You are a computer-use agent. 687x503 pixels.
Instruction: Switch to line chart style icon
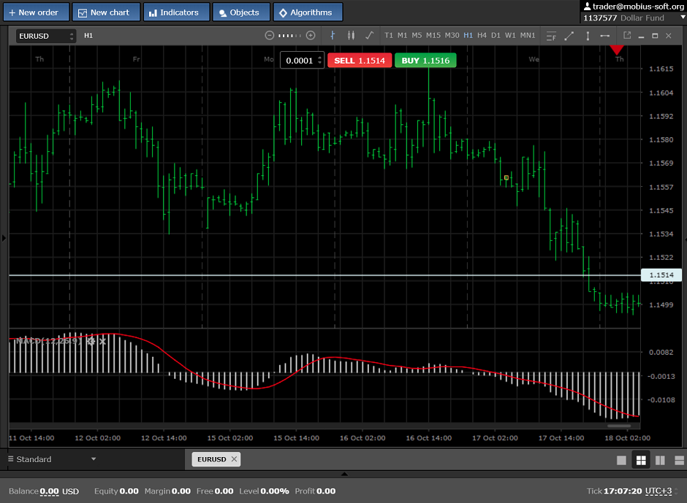click(369, 36)
